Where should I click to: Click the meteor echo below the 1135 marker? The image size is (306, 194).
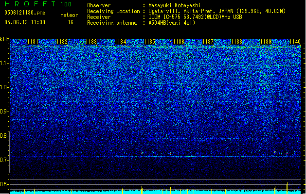click(x=142, y=152)
